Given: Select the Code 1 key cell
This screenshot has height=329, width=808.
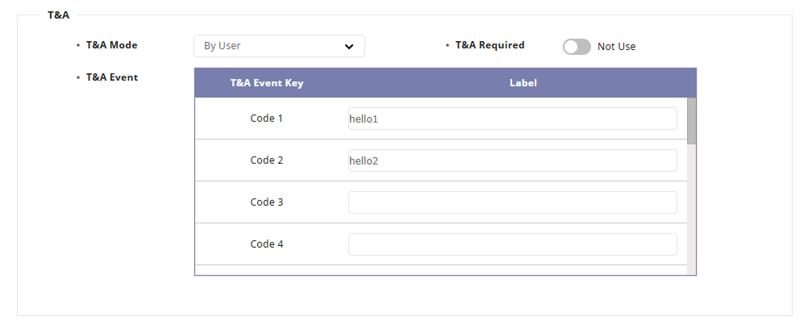Looking at the screenshot, I should [x=267, y=119].
